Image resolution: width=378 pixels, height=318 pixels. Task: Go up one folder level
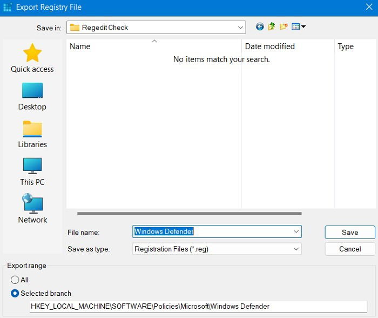(x=272, y=27)
